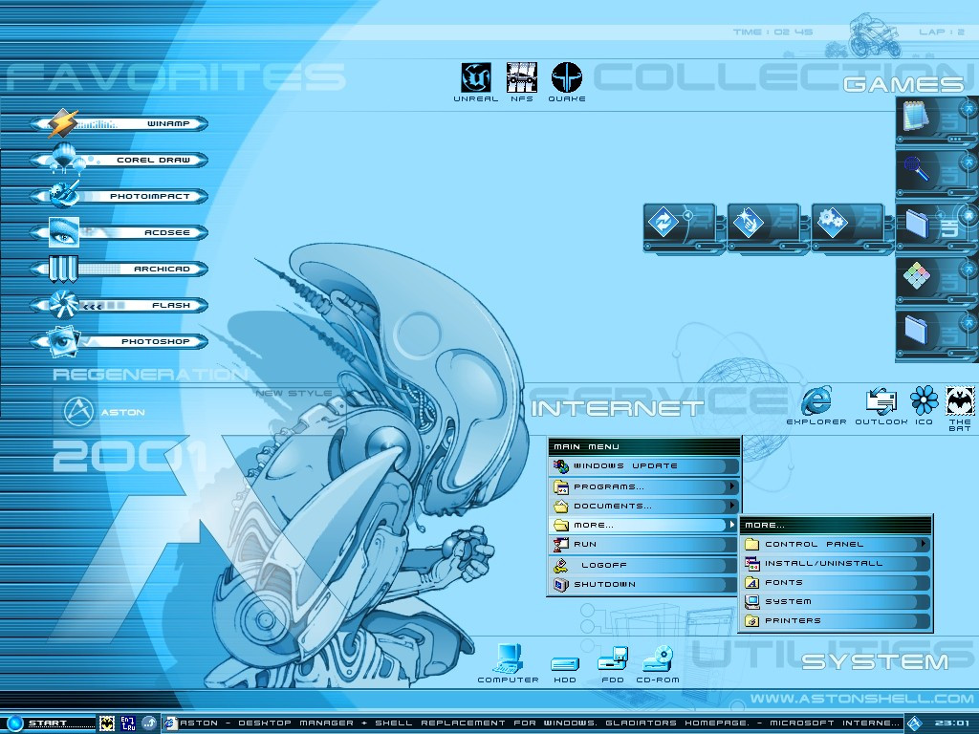
Task: Choose Shutdown from Main Menu
Action: pos(643,584)
